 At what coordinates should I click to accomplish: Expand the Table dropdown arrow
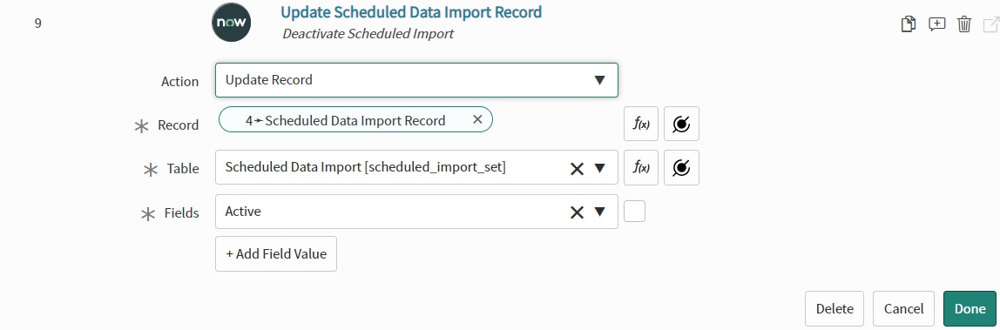[x=599, y=168]
